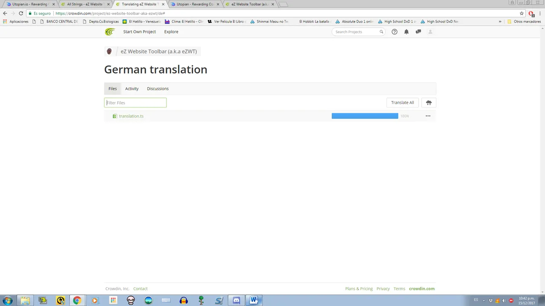
Task: Click the volume icon in system tray
Action: coord(504,300)
